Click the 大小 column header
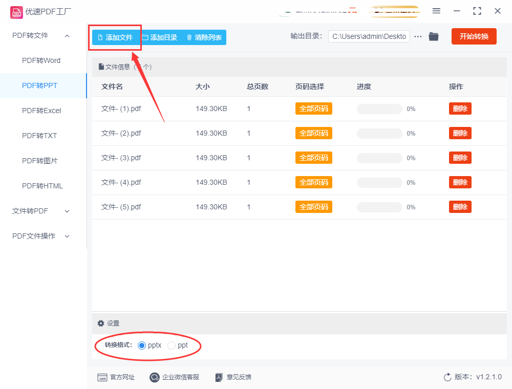 202,87
